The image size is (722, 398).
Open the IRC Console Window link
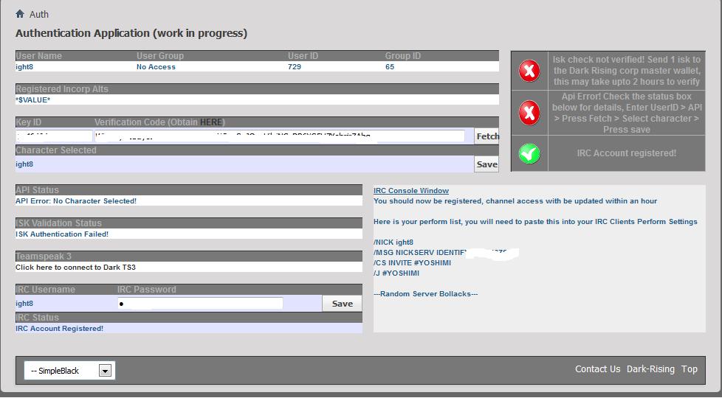click(411, 190)
